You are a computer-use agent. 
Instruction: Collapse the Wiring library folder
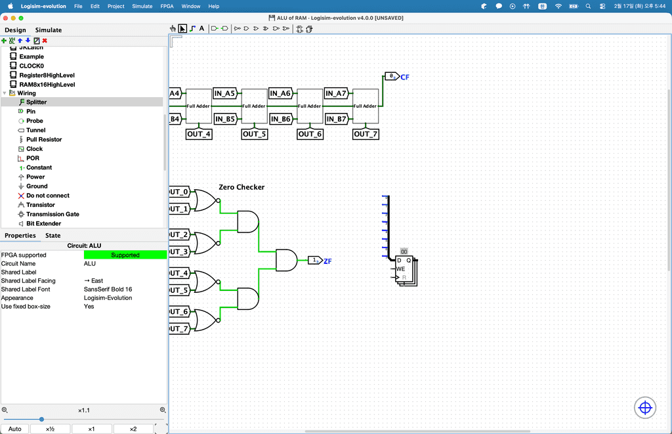coord(5,93)
